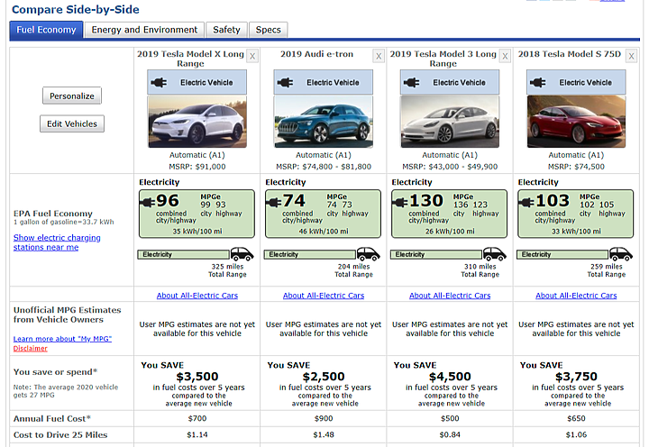Click the 2019 Tesla Model X Long Range heading
This screenshot has height=447, width=649.
pos(191,59)
